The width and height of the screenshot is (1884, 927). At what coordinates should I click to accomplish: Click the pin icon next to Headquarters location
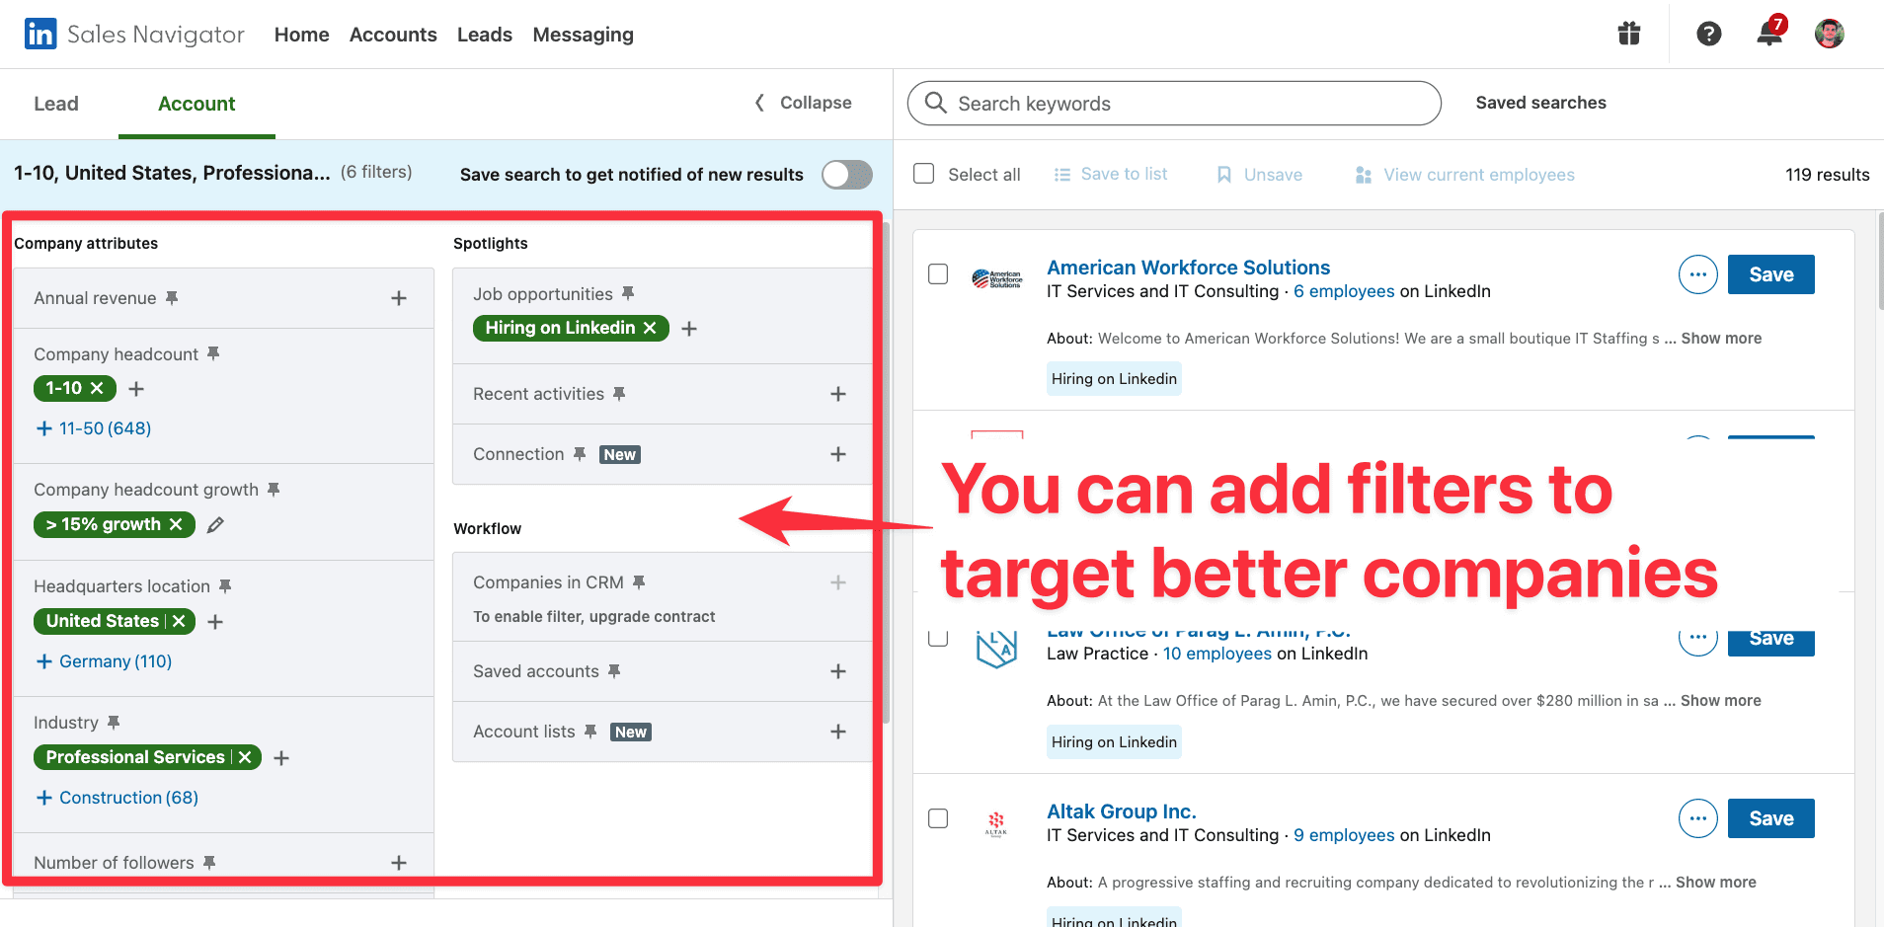(x=225, y=585)
